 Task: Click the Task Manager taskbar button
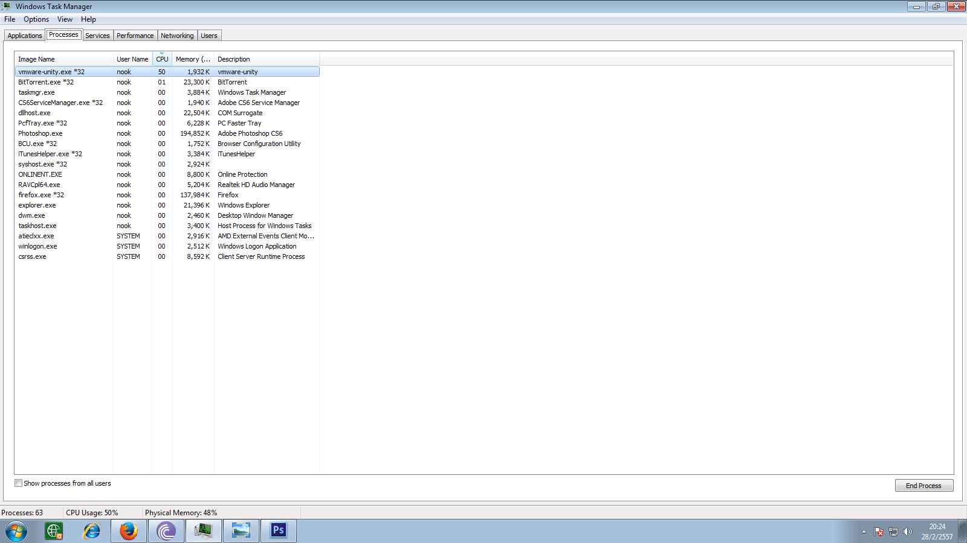[204, 531]
